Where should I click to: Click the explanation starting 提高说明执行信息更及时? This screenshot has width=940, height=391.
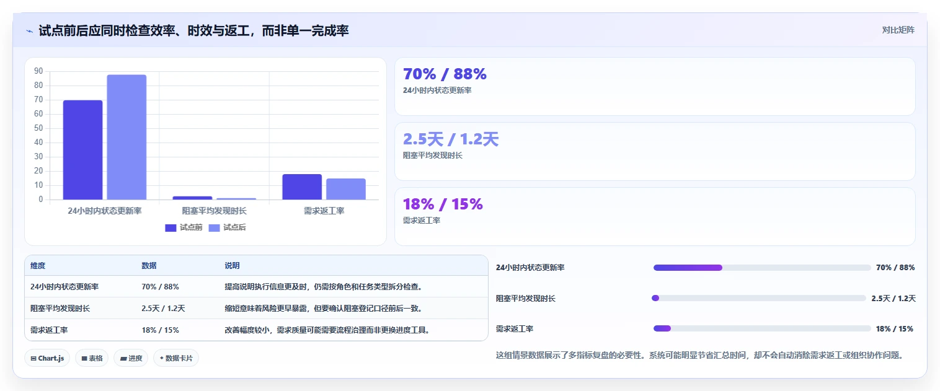click(x=324, y=287)
